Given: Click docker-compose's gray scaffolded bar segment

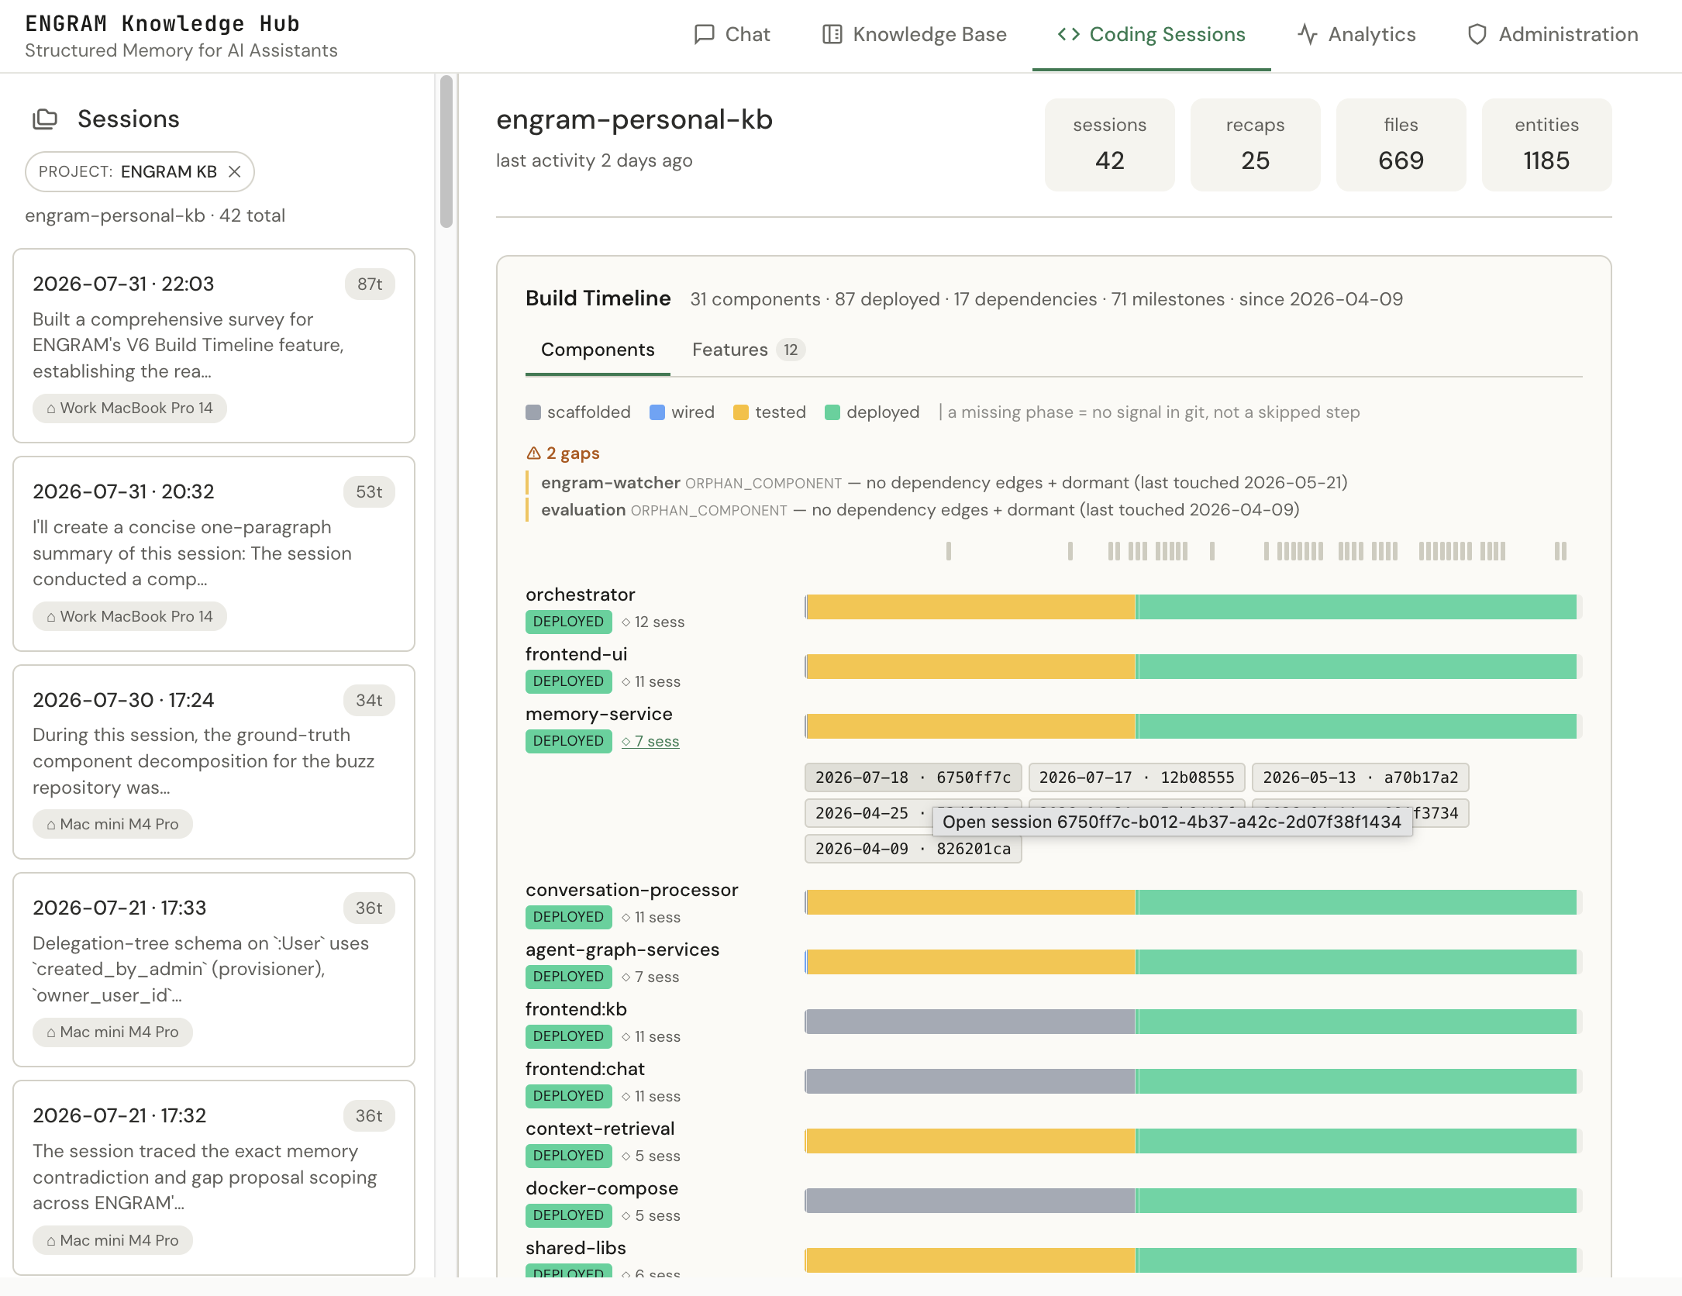Looking at the screenshot, I should (x=971, y=1201).
